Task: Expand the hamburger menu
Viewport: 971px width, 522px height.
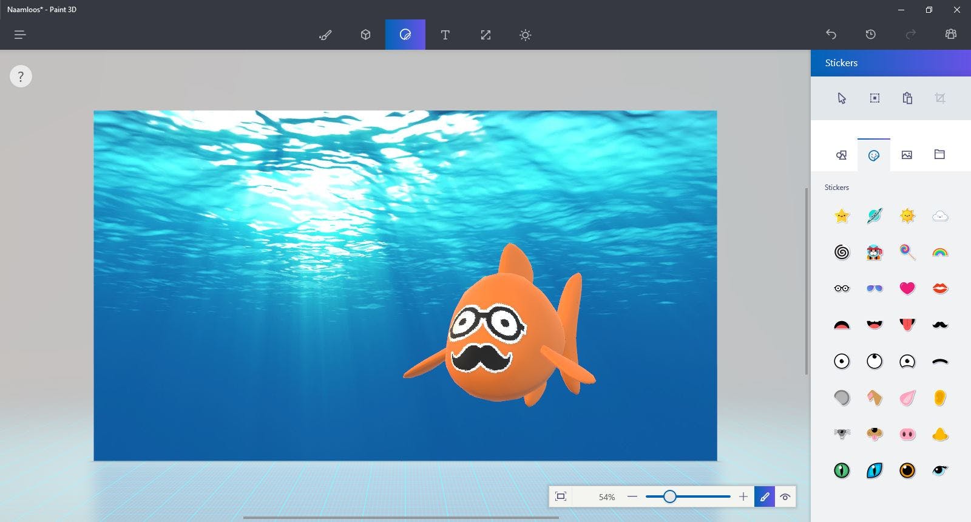Action: [x=20, y=35]
